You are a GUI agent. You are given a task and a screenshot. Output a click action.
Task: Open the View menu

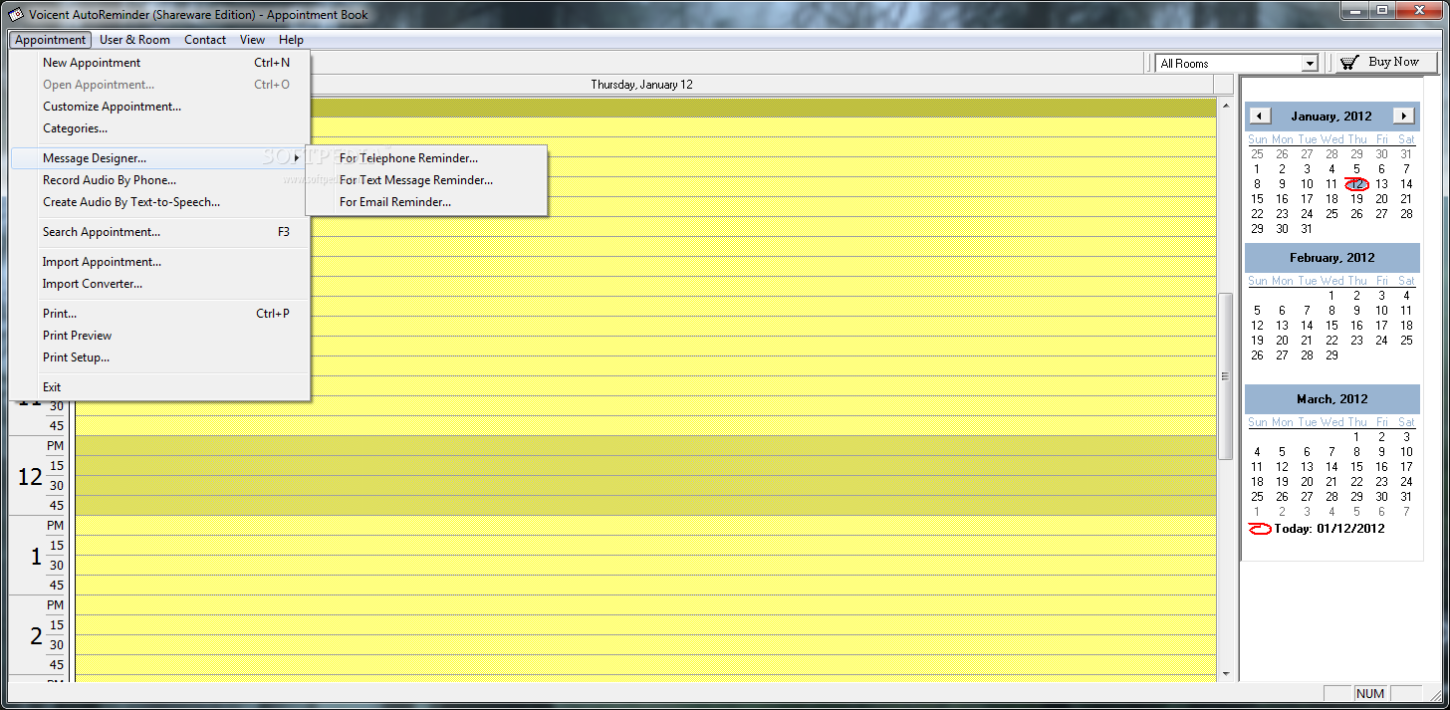253,40
